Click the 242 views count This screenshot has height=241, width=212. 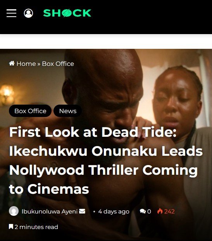pos(169,212)
